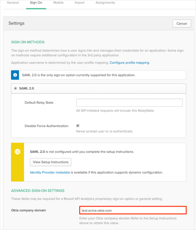This screenshot has height=230, width=196.
Task: Open the Identity Provider metadata link
Action: coord(50,172)
